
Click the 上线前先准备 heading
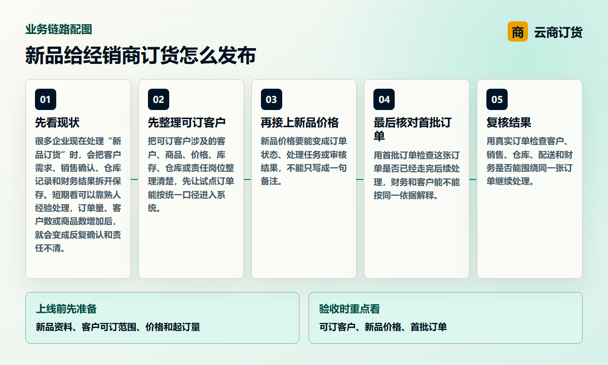[66, 309]
